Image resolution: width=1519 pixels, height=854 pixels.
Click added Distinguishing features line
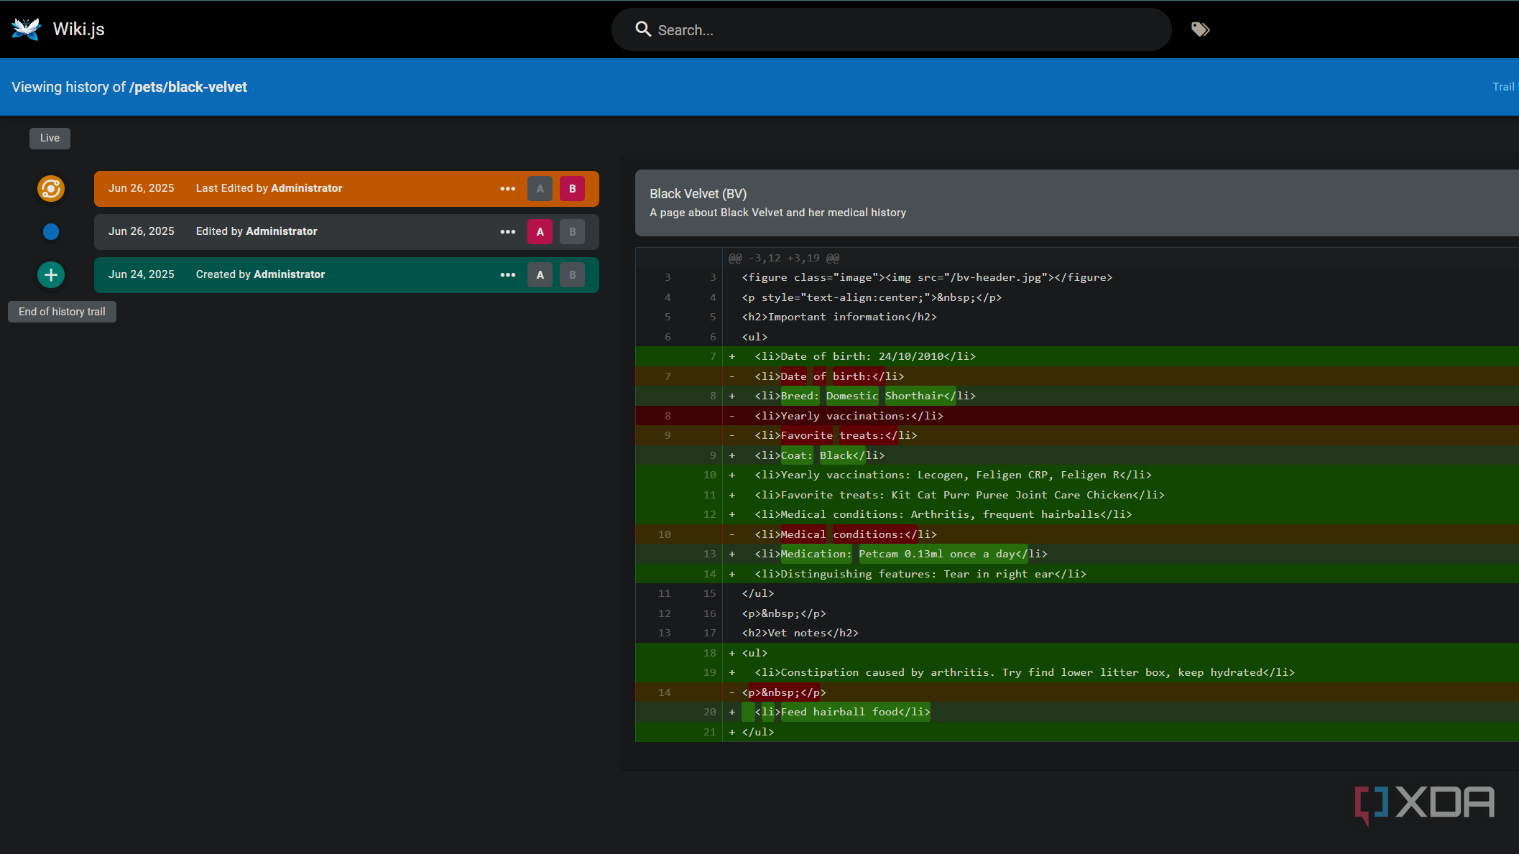click(x=1077, y=574)
